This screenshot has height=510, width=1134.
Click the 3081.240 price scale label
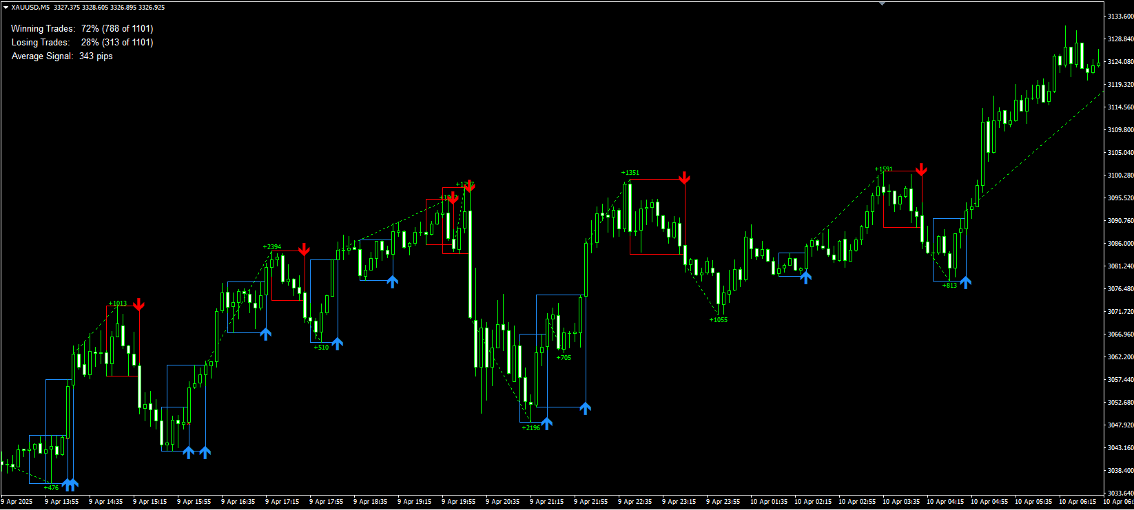click(1120, 266)
